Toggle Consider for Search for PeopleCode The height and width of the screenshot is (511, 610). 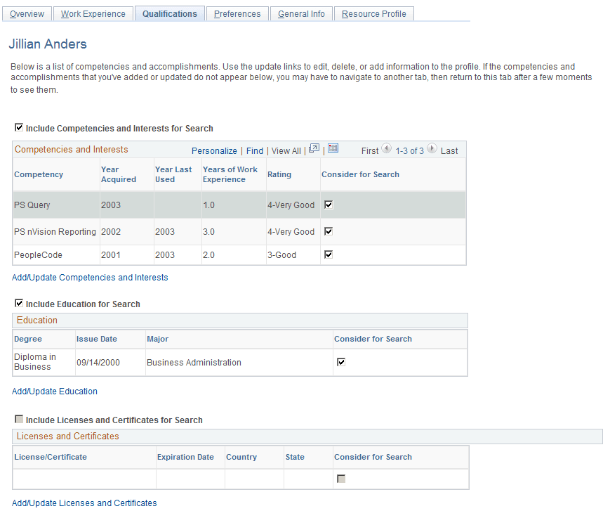328,254
